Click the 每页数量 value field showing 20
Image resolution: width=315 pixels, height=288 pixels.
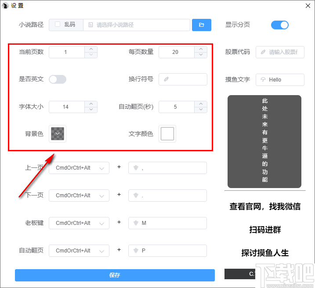coord(177,52)
